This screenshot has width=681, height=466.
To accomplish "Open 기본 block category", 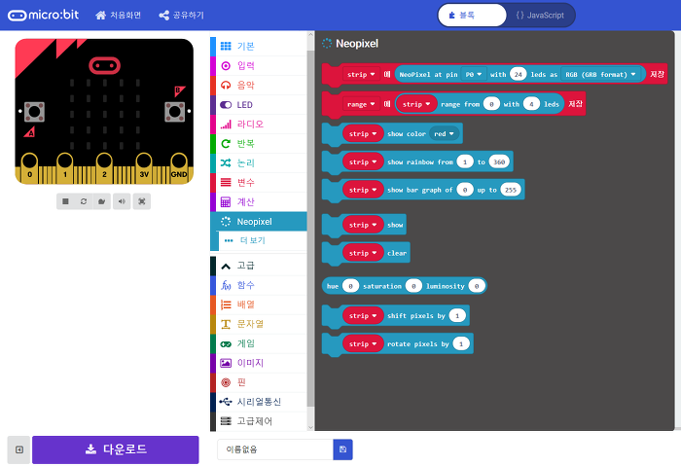I will [x=259, y=46].
